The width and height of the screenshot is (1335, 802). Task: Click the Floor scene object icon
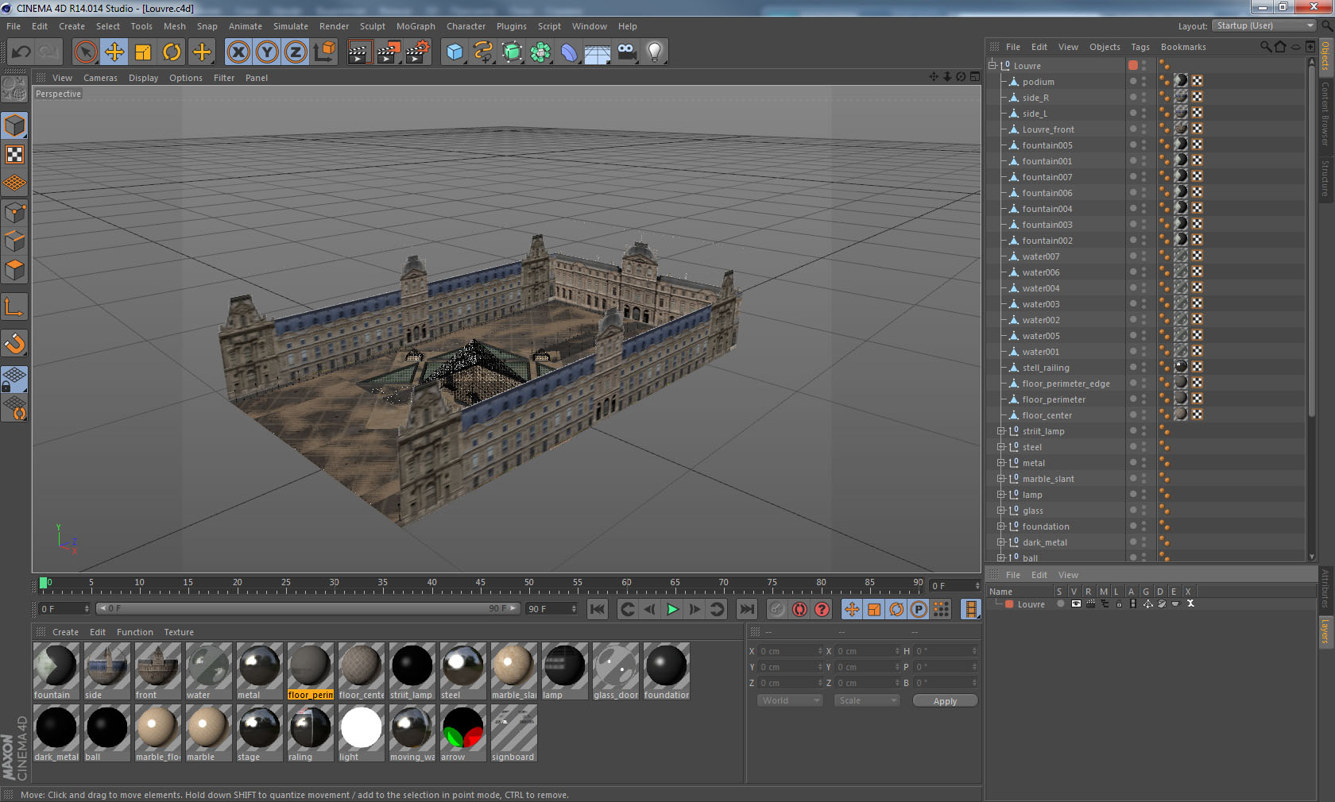[x=598, y=52]
